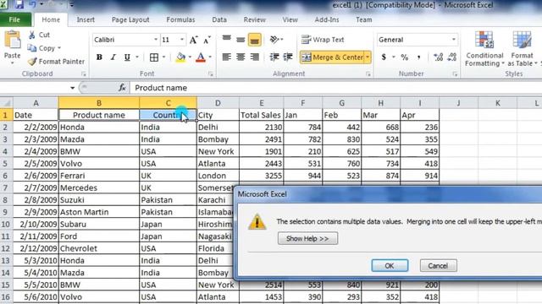Viewport: 542px width, 304px height.
Task: Click Decrease Decimal icon
Action: [451, 57]
